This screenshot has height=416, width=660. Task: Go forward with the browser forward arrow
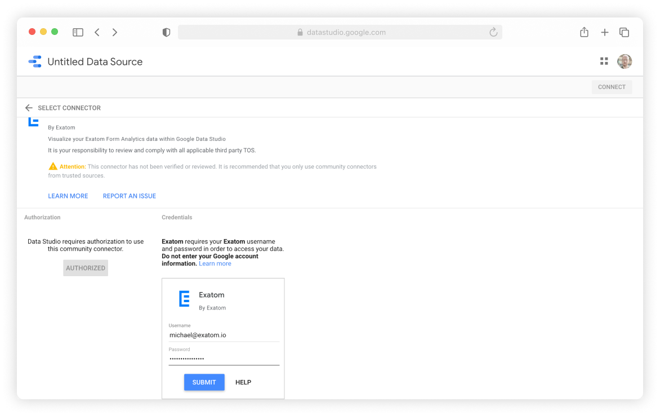click(x=114, y=33)
